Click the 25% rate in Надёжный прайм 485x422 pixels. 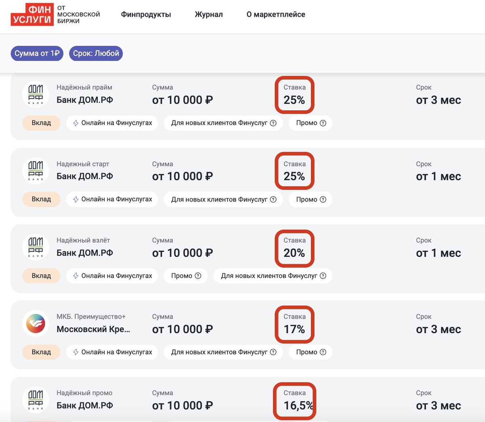[294, 100]
